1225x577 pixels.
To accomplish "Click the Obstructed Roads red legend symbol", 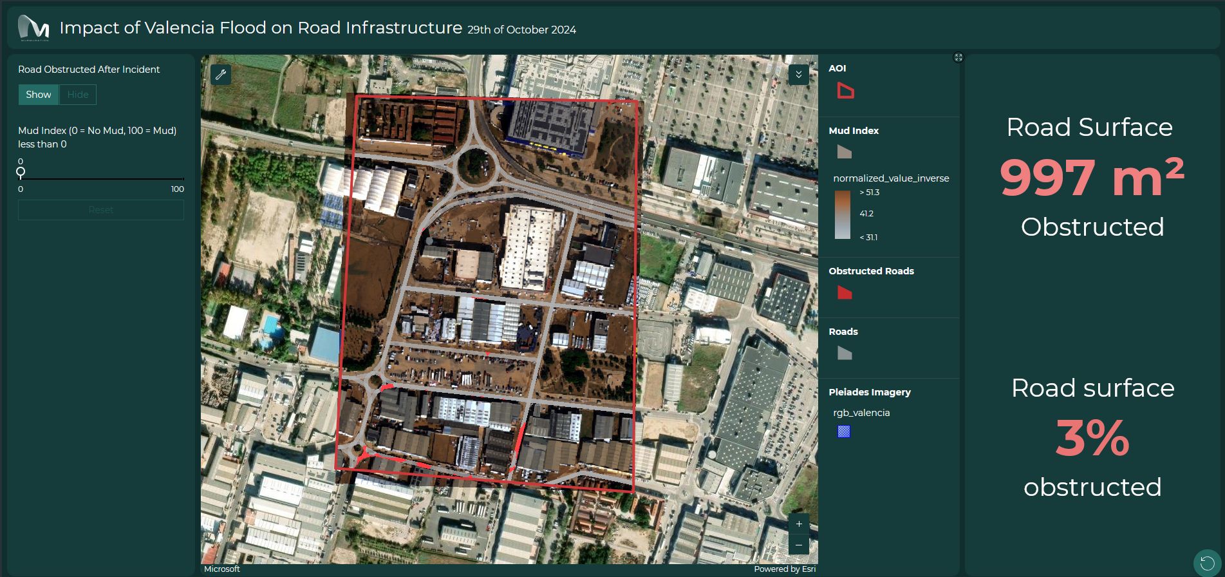I will [845, 293].
